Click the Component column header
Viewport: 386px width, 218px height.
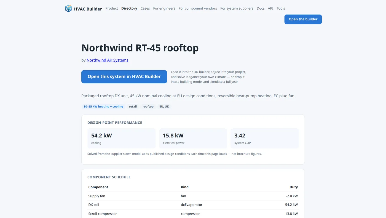point(98,187)
